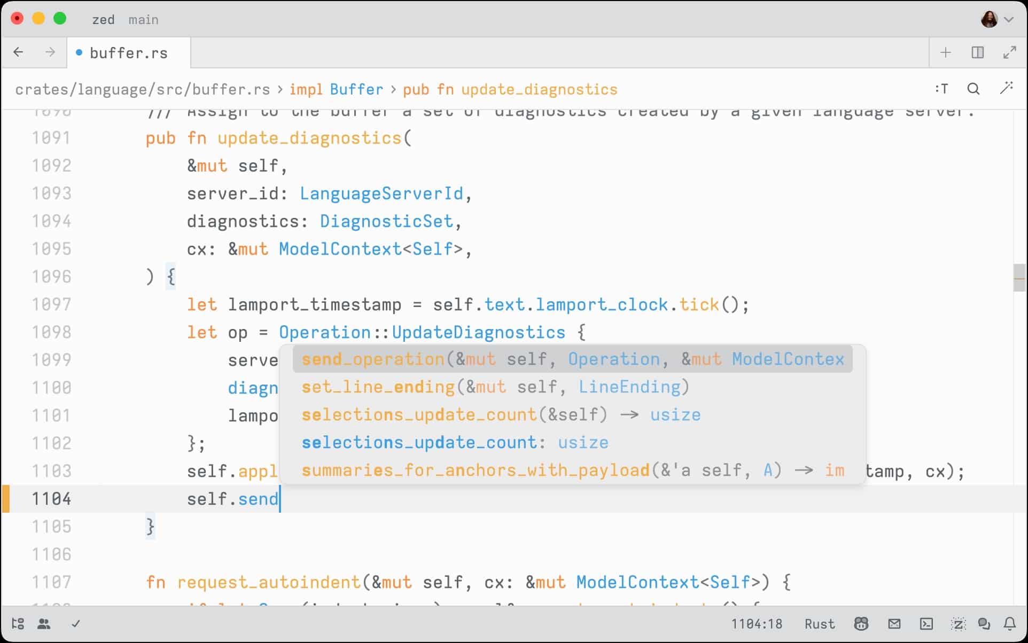Expand breadcrumb segment impl Buffer
The image size is (1028, 643).
pyautogui.click(x=336, y=89)
